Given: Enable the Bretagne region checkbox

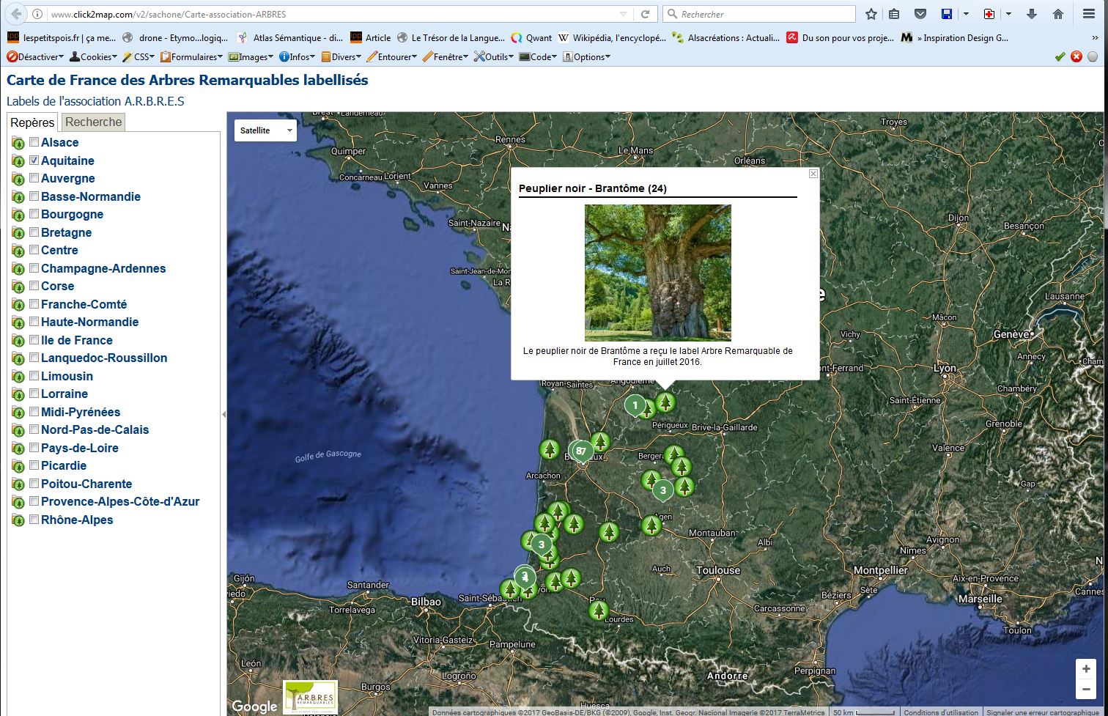Looking at the screenshot, I should pos(34,232).
